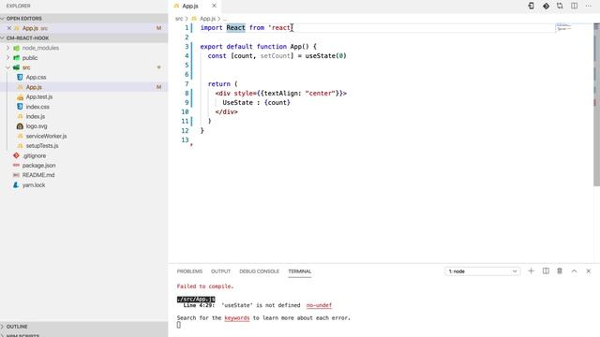The height and width of the screenshot is (337, 600).
Task: Close the terminal panel
Action: tap(589, 271)
